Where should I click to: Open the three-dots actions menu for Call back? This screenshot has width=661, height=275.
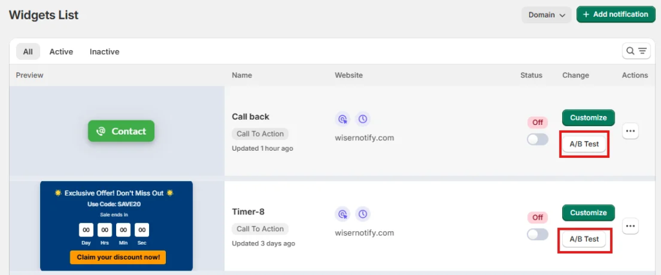[631, 131]
